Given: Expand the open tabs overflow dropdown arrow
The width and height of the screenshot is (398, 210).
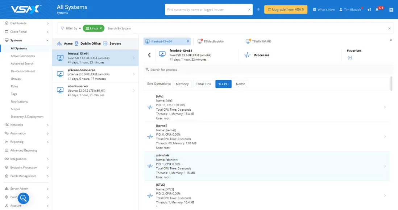Looking at the screenshot, I should tap(391, 40).
